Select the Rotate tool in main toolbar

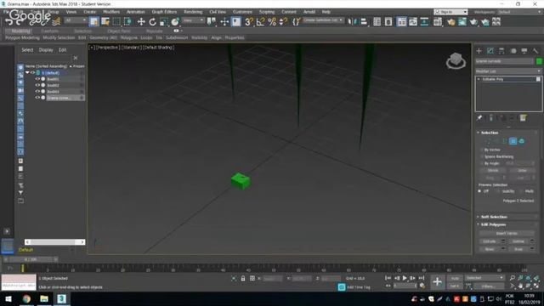(x=152, y=22)
